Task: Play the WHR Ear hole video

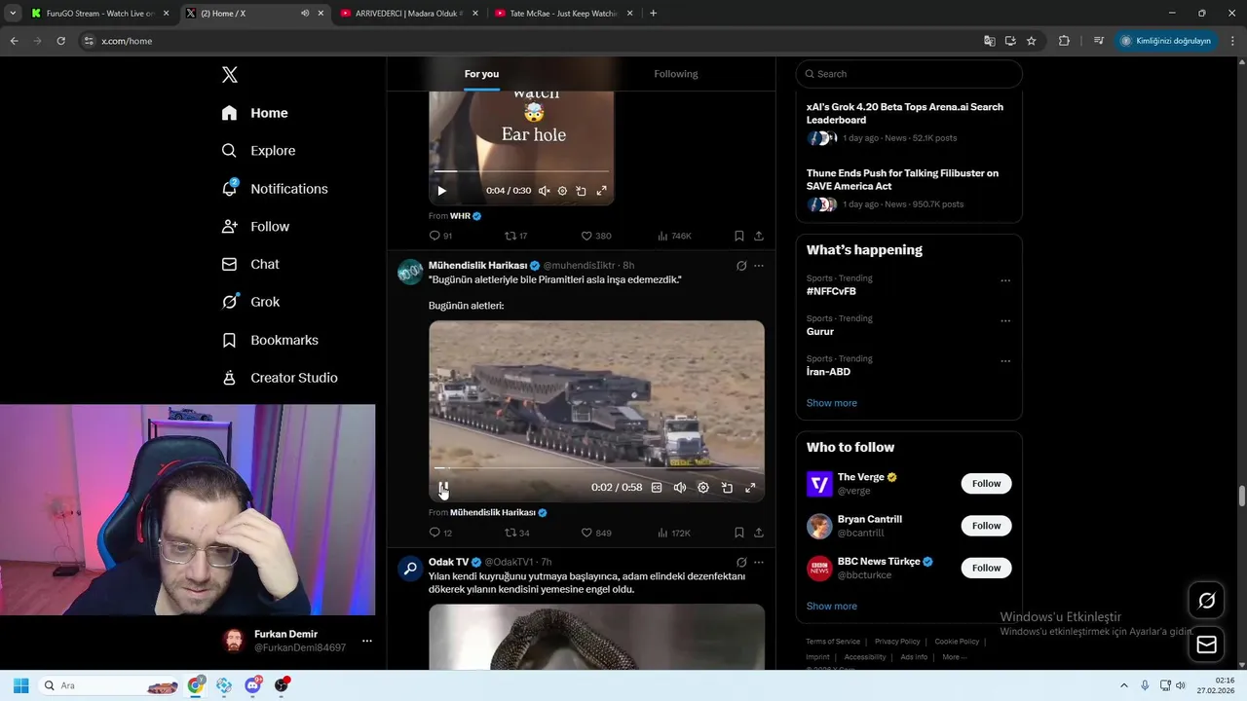Action: [441, 191]
